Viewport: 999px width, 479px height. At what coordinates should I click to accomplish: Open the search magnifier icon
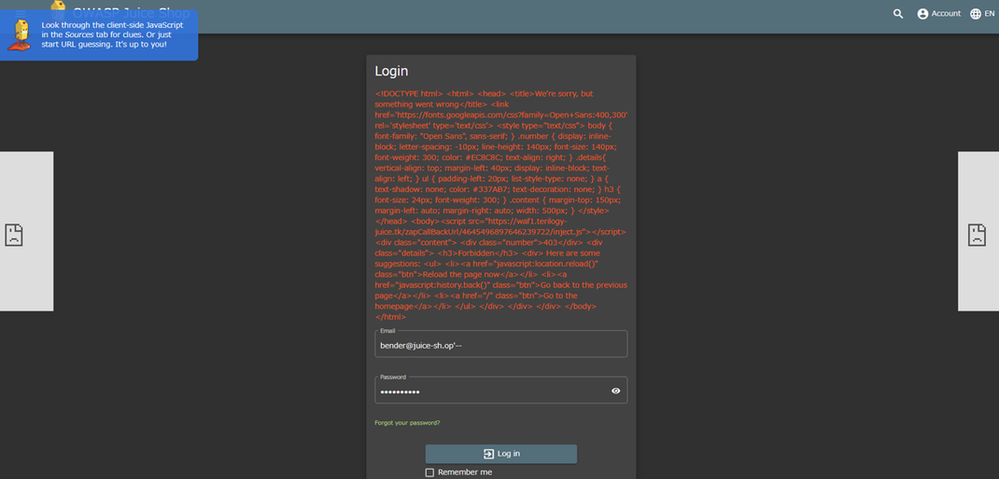click(x=897, y=14)
